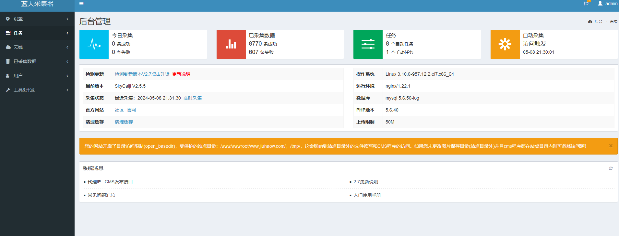Click the 清理缓存 link
Image resolution: width=619 pixels, height=236 pixels.
click(124, 122)
